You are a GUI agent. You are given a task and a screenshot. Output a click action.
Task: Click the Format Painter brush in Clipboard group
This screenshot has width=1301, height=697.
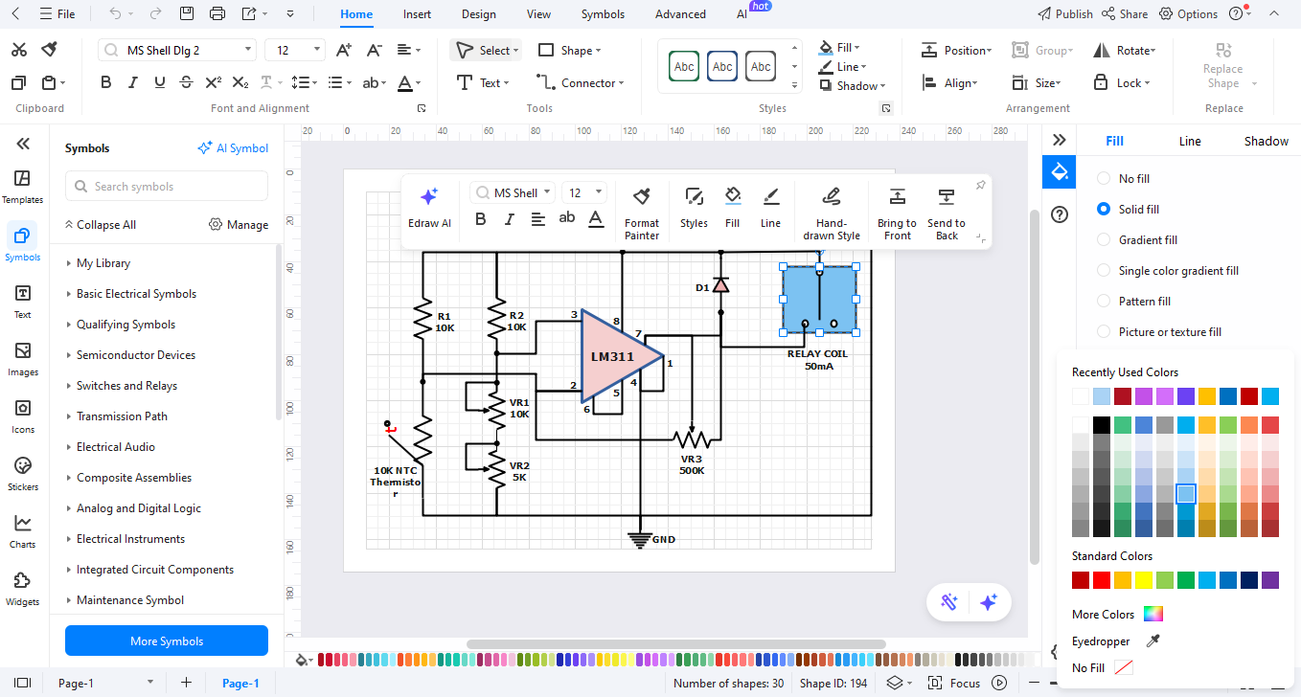pos(49,50)
